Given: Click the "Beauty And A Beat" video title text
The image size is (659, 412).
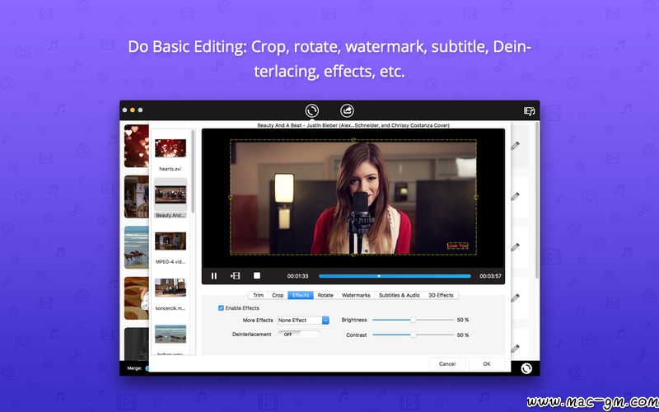Looking at the screenshot, I should point(353,125).
